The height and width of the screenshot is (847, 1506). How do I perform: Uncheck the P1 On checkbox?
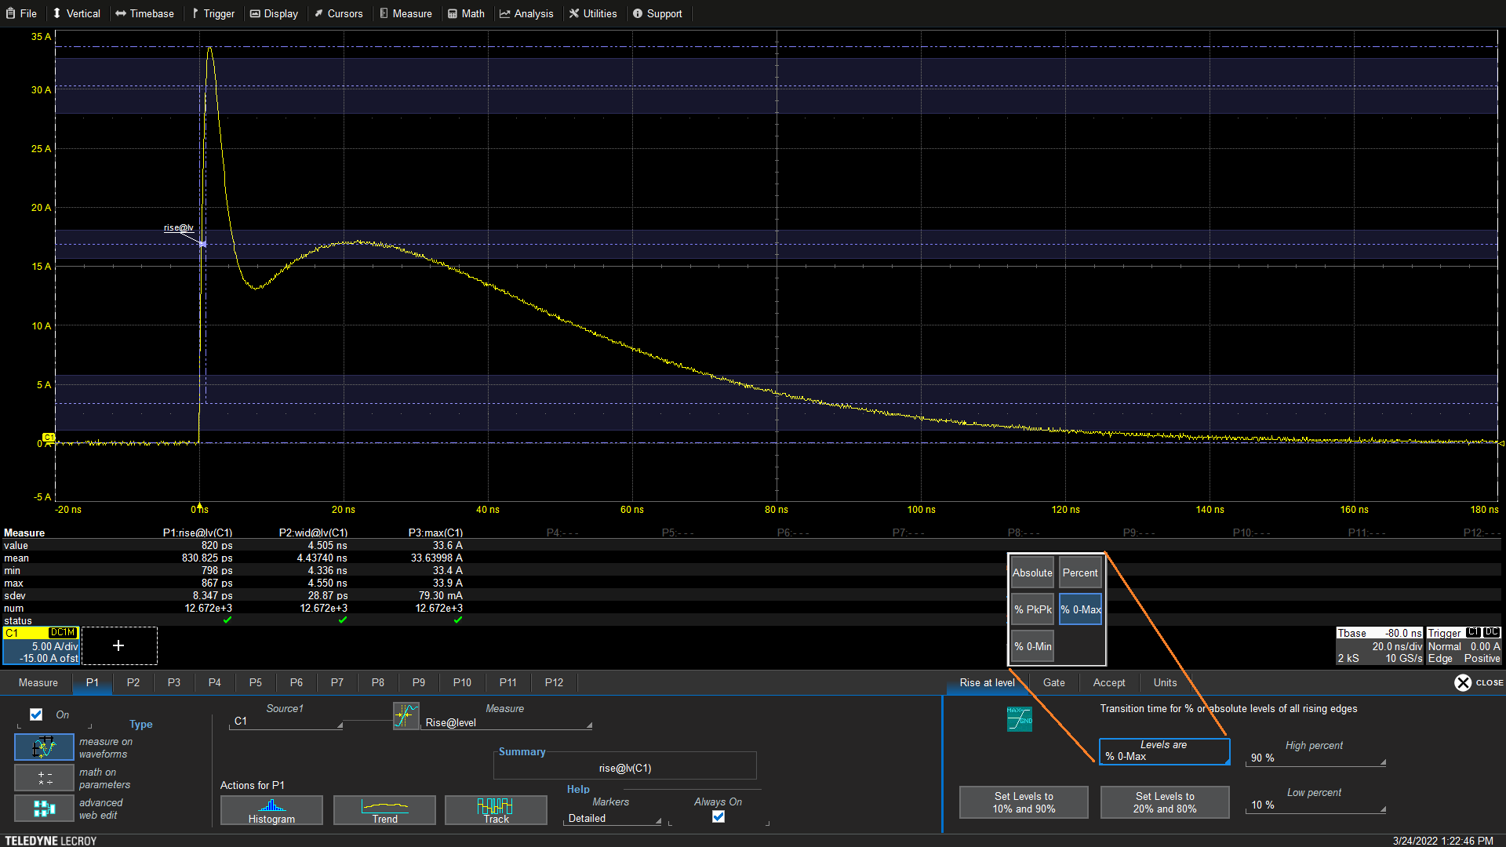[36, 714]
